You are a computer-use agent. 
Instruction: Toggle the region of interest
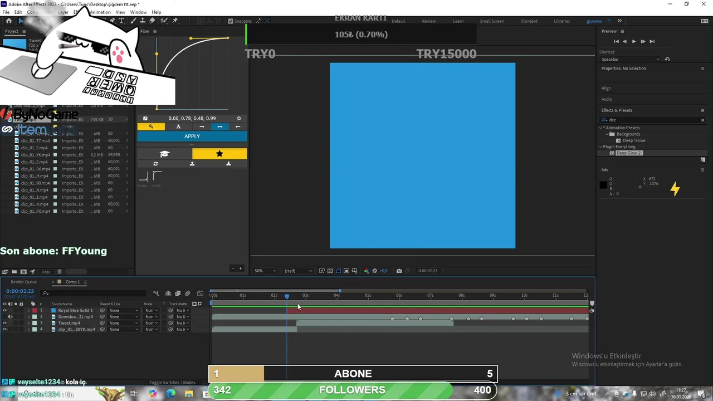pyautogui.click(x=346, y=271)
